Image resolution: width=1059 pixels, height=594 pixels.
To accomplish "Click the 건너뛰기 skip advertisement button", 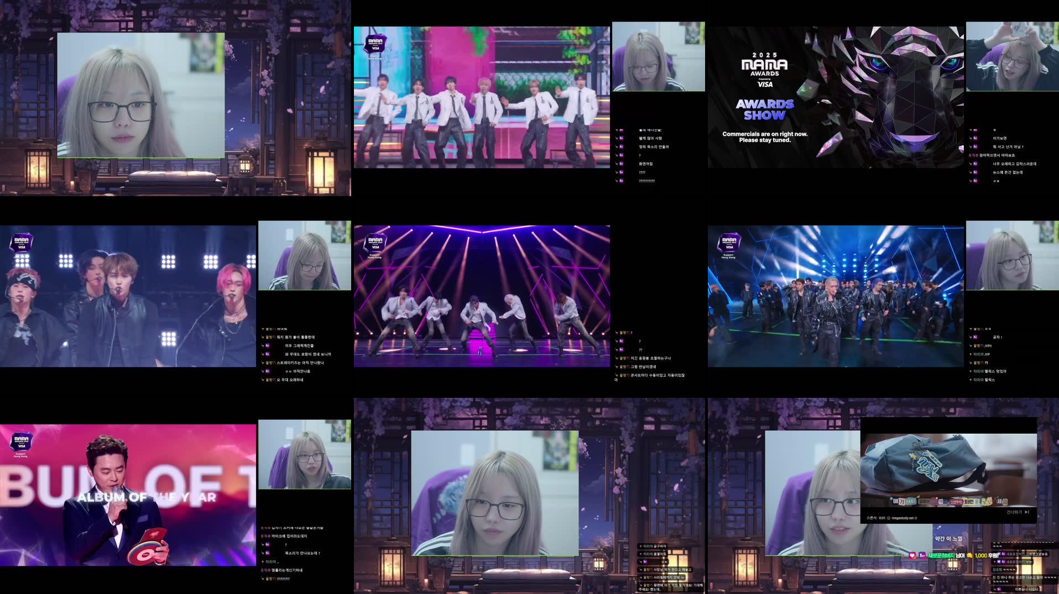I will click(1015, 512).
